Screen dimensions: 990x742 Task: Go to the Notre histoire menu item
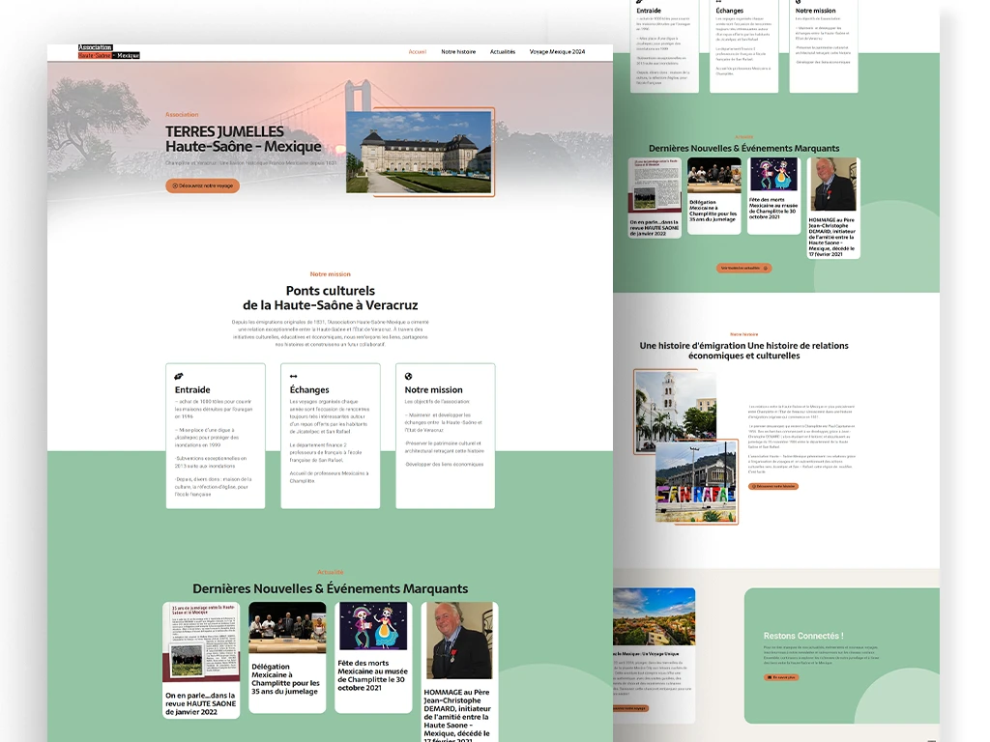458,52
